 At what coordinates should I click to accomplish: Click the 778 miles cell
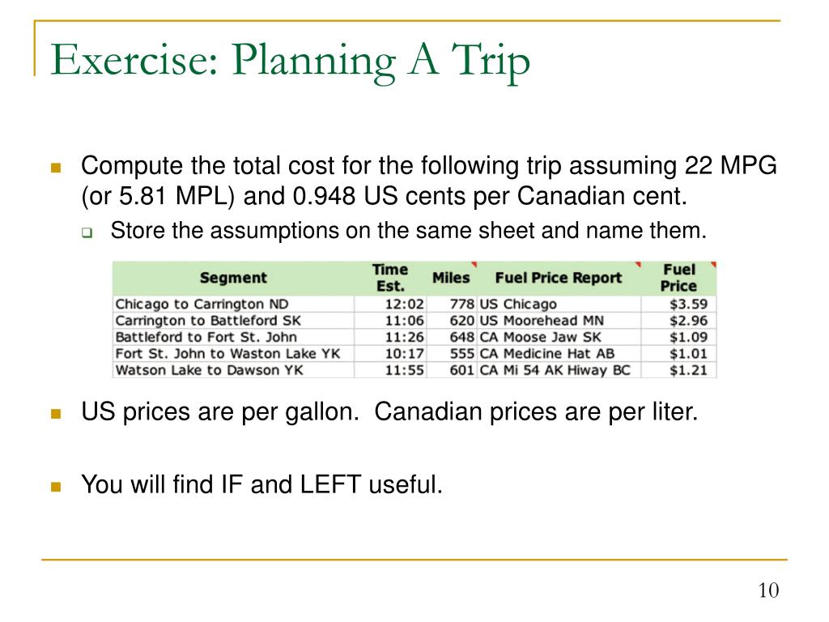click(x=452, y=305)
